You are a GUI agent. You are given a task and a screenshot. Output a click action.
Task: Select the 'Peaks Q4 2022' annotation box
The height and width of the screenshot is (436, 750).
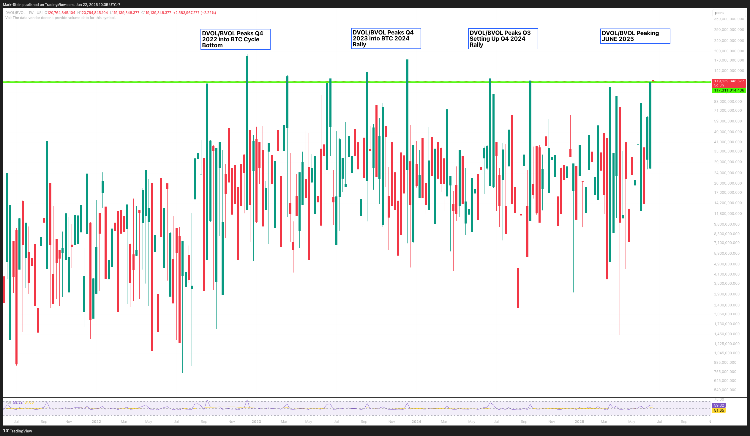235,39
